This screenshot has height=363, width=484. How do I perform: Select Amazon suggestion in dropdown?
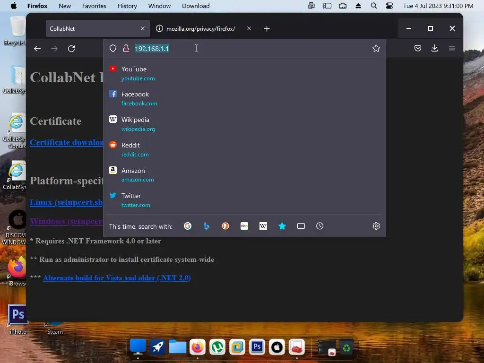click(x=244, y=175)
